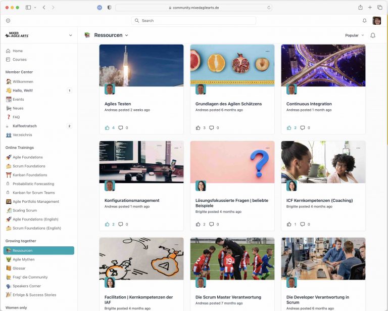Open options menu on Konfigurationsmanagement card
Screen dimensions: 388x311
tap(176, 148)
